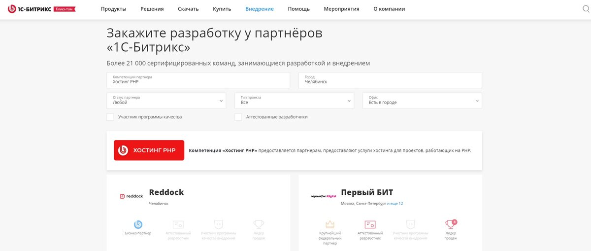This screenshot has width=591, height=251.
Task: Click Reddock Бизнес-партнер status icon
Action: pyautogui.click(x=138, y=224)
